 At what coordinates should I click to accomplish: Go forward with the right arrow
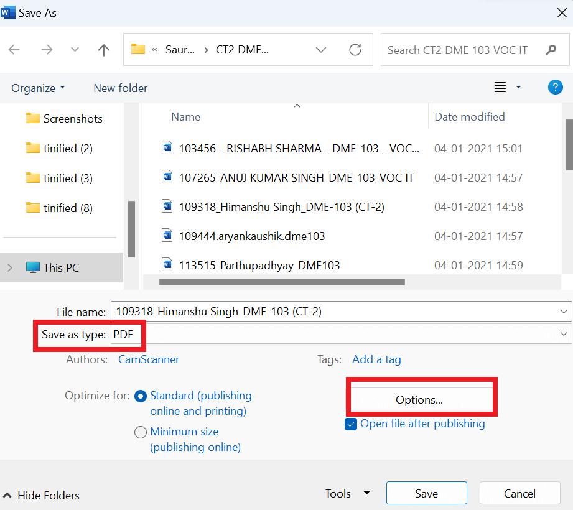click(47, 49)
